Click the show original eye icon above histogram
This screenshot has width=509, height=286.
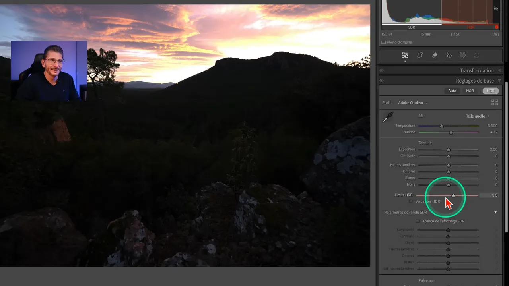(x=496, y=8)
